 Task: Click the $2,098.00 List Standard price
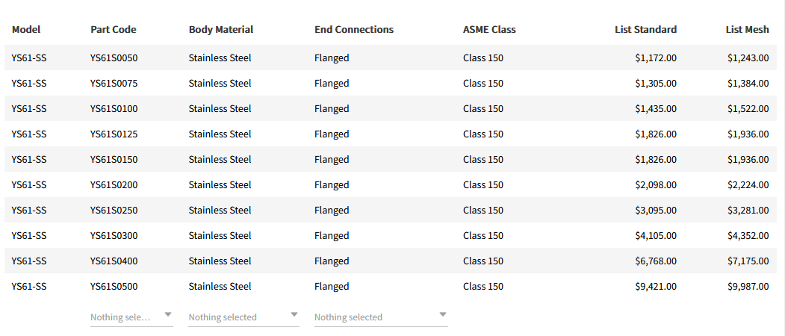click(656, 185)
